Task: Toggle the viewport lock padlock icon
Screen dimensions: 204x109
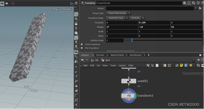Action: (x=76, y=24)
